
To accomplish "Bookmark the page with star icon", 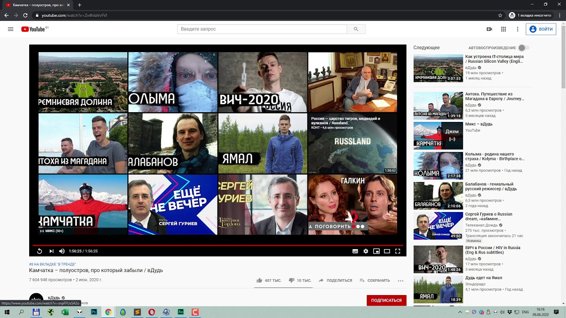I will 500,15.
